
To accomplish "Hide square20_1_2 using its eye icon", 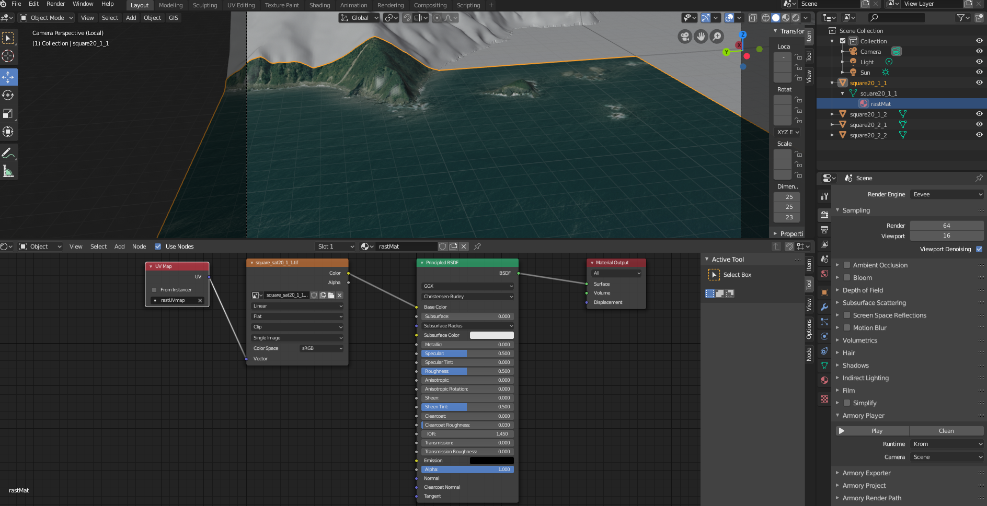I will pos(979,114).
